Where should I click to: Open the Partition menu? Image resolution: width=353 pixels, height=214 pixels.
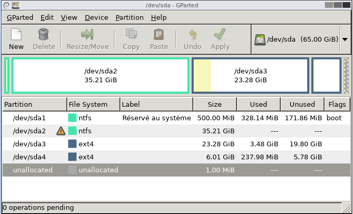tap(130, 17)
